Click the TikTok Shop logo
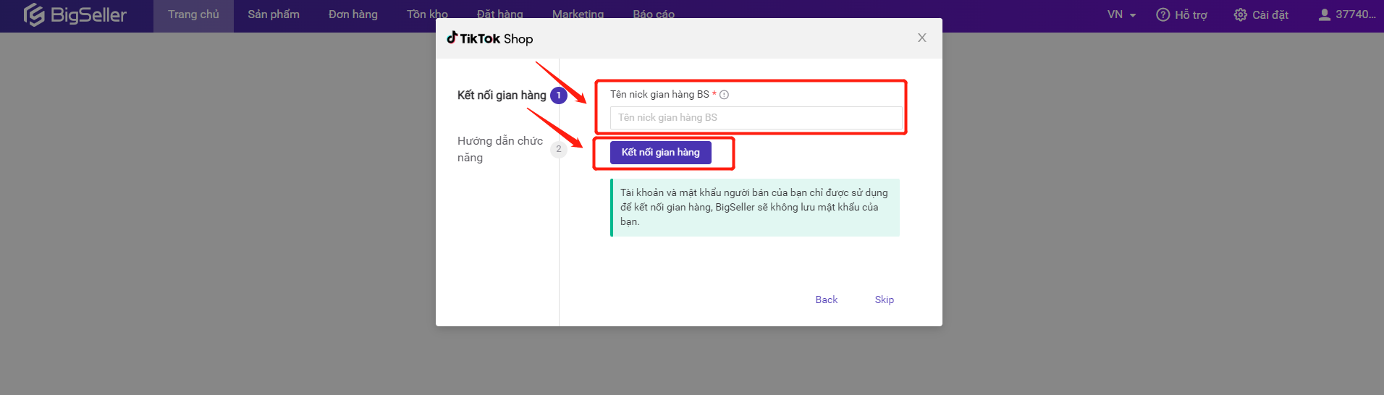The image size is (1384, 395). [490, 38]
